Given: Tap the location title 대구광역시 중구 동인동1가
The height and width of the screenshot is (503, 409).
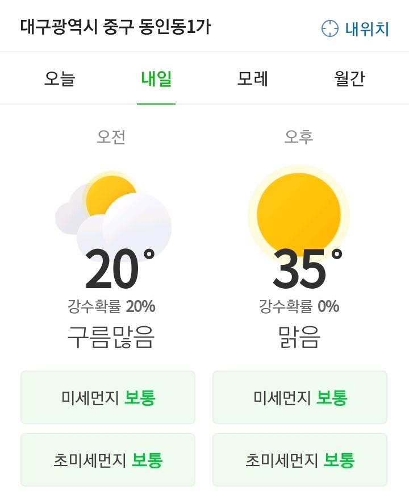Looking at the screenshot, I should click(x=115, y=27).
